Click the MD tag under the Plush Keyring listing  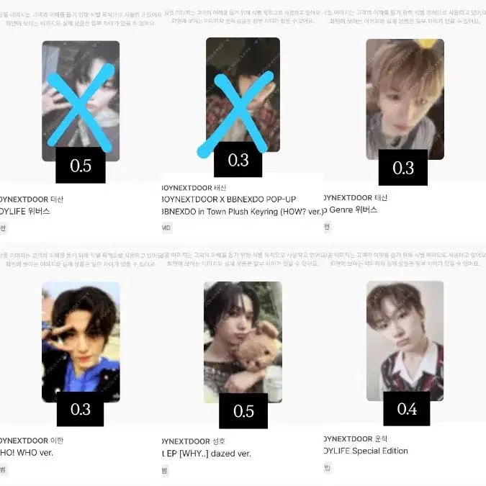(166, 228)
